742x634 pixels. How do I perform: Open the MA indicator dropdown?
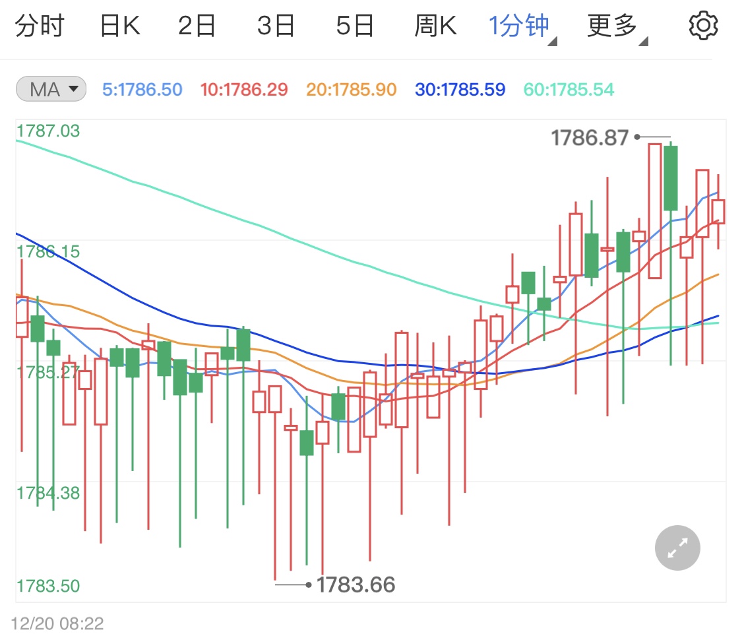pos(51,89)
